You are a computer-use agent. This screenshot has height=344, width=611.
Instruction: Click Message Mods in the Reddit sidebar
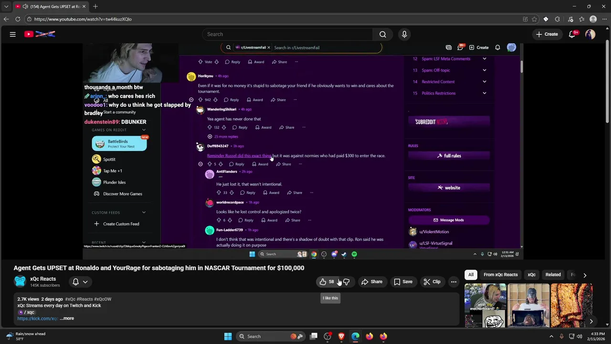tap(449, 220)
